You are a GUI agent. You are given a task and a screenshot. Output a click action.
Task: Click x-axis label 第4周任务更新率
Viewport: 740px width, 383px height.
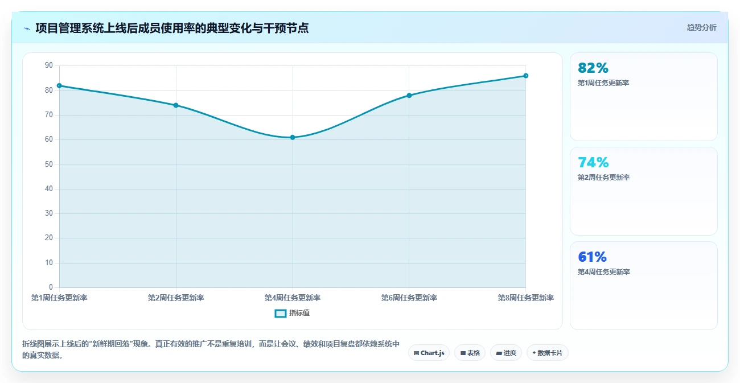pos(293,298)
